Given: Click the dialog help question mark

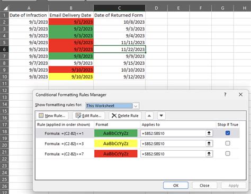Looking at the screenshot, I should point(225,94).
